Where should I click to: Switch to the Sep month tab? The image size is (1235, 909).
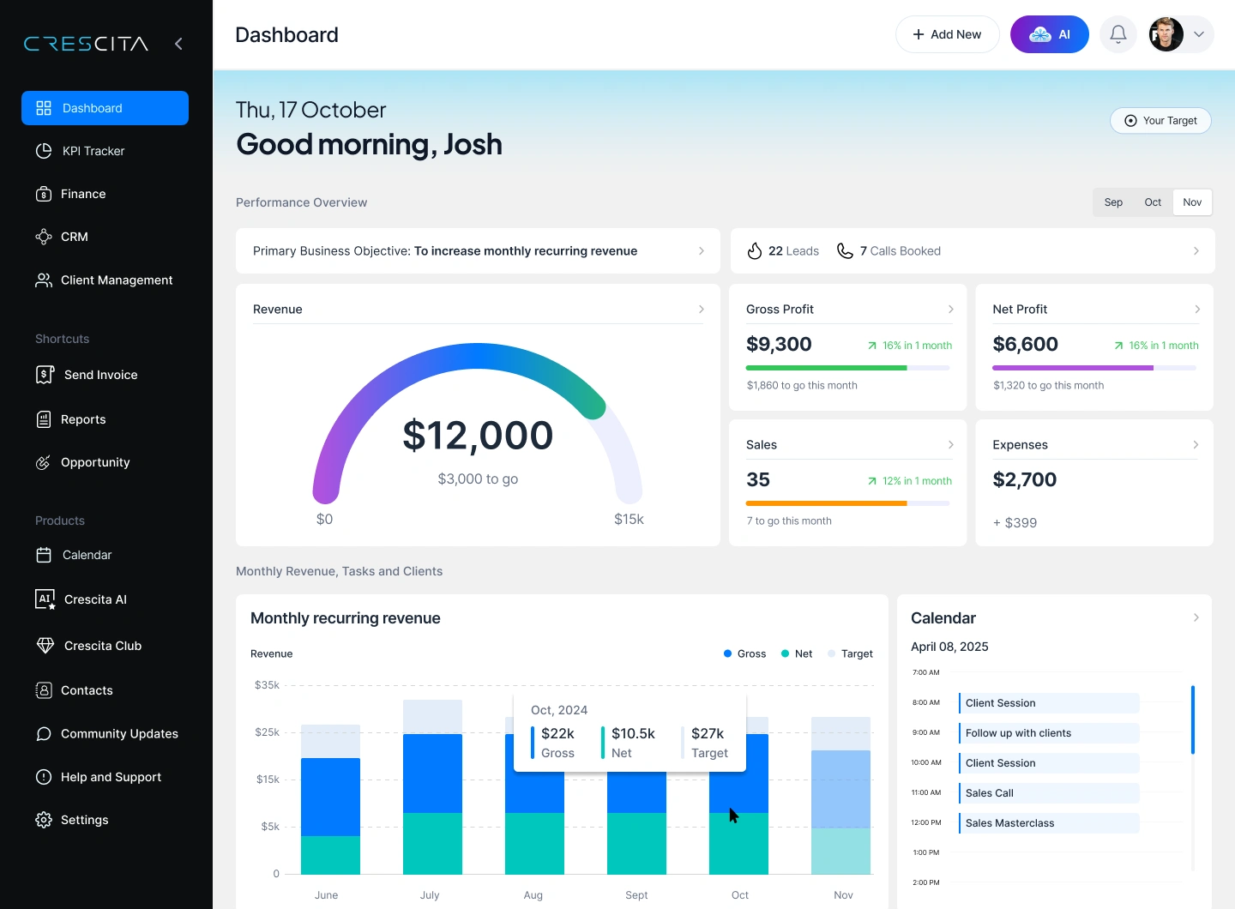tap(1113, 202)
